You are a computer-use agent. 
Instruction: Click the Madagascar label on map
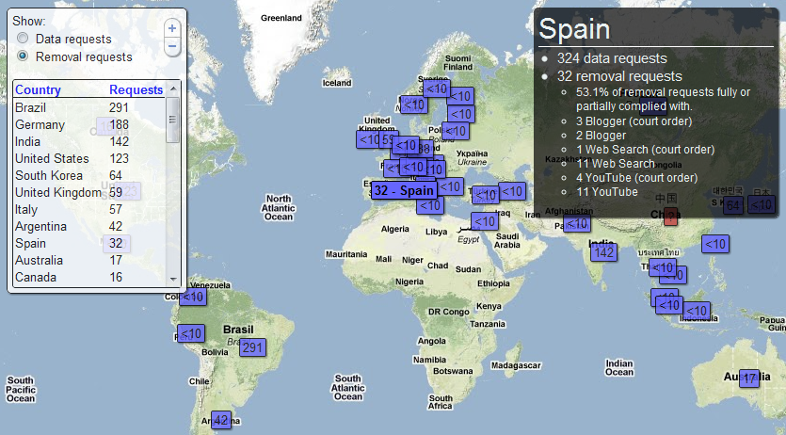click(516, 366)
